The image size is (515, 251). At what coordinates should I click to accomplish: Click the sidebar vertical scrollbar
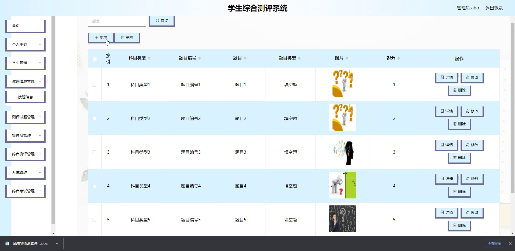pos(53,119)
